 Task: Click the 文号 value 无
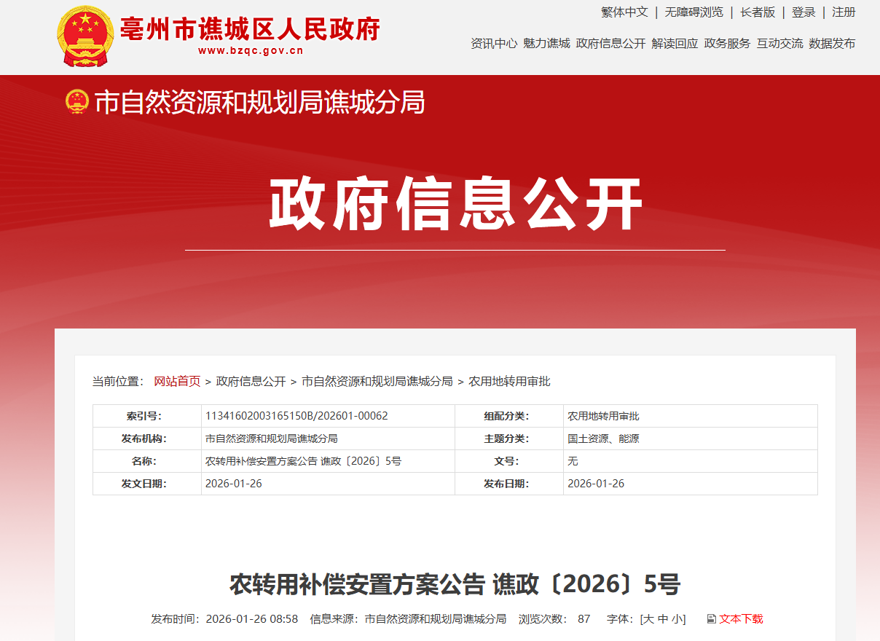coord(573,461)
